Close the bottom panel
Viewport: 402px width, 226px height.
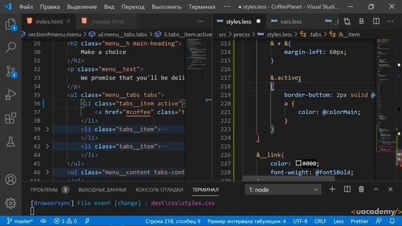point(390,190)
